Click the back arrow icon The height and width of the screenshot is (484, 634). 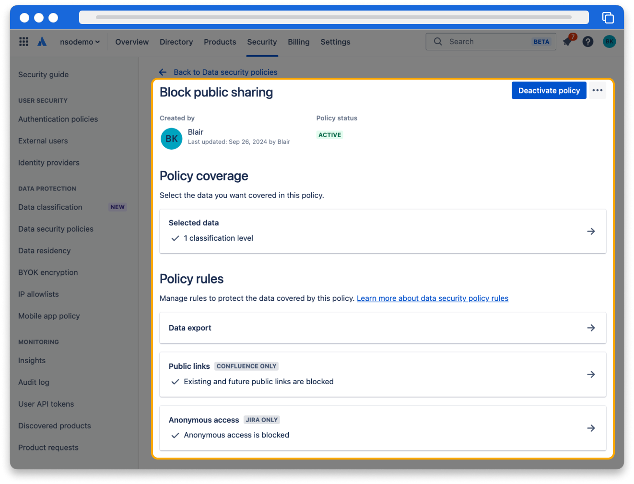(x=163, y=72)
